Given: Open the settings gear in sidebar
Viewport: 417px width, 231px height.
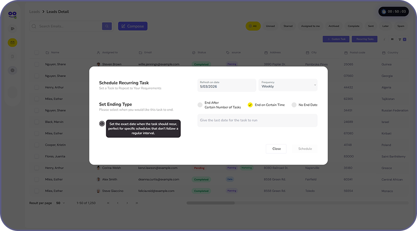Looking at the screenshot, I should click(13, 71).
